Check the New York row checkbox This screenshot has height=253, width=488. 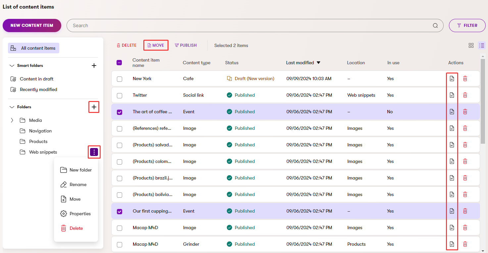point(120,79)
